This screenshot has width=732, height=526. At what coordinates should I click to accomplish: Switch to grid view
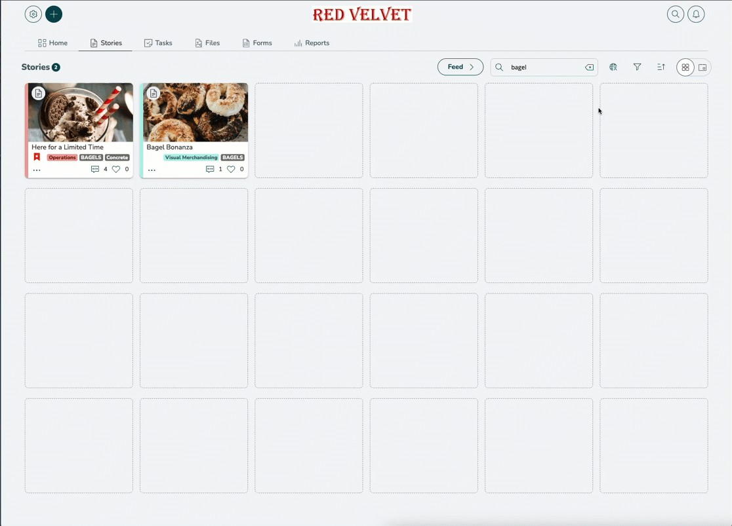click(685, 67)
